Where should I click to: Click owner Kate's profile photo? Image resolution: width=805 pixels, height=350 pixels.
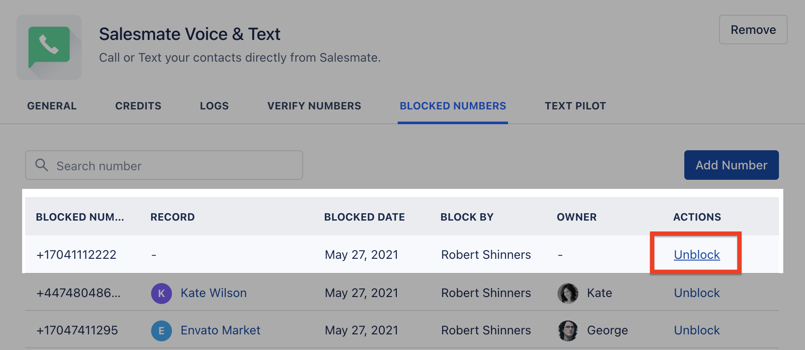click(x=568, y=294)
